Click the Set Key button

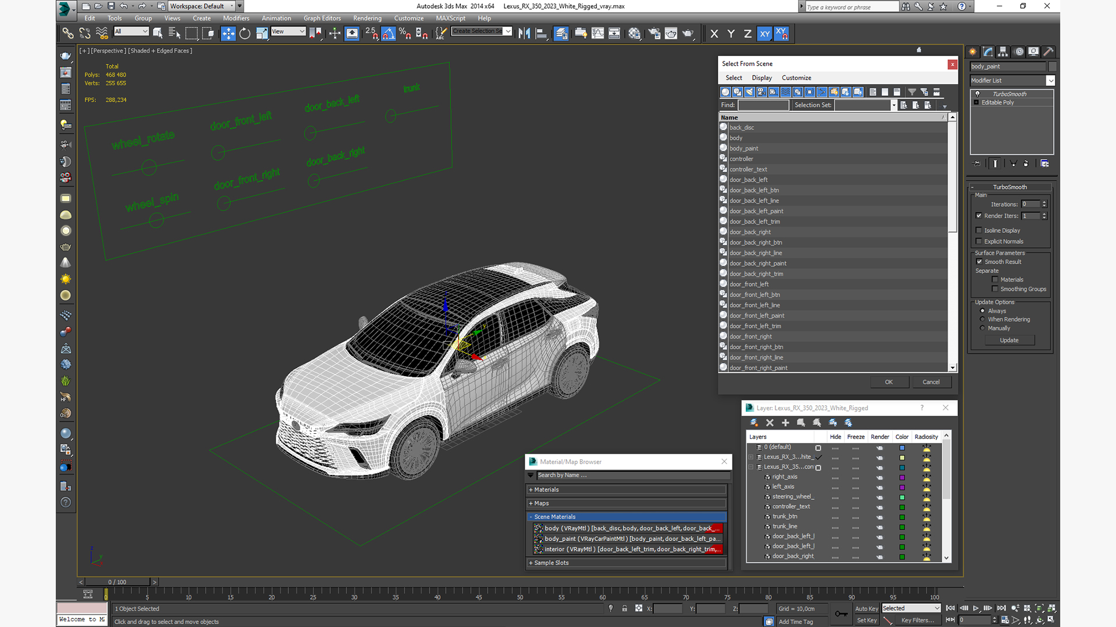[866, 620]
